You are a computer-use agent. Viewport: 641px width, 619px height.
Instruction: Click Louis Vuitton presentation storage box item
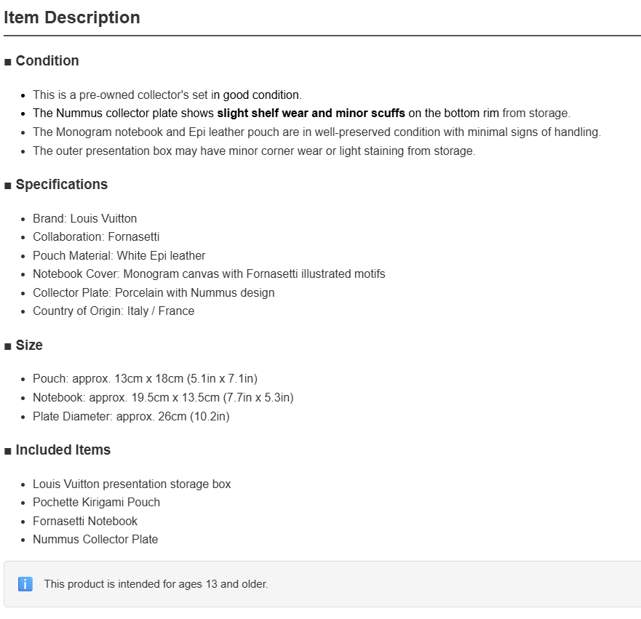[x=132, y=484]
